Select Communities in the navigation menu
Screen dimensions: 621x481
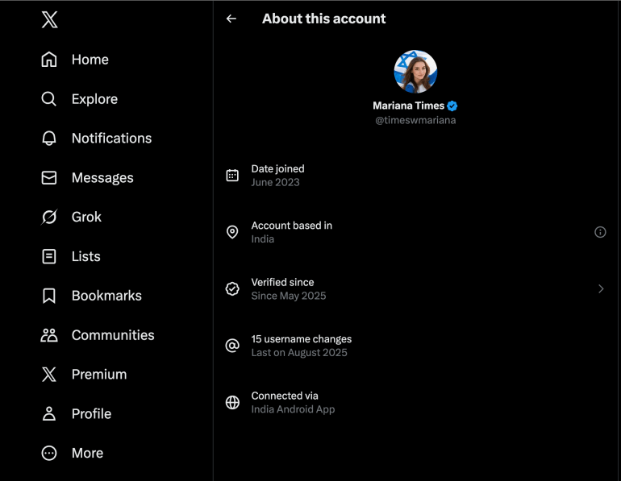(x=112, y=335)
